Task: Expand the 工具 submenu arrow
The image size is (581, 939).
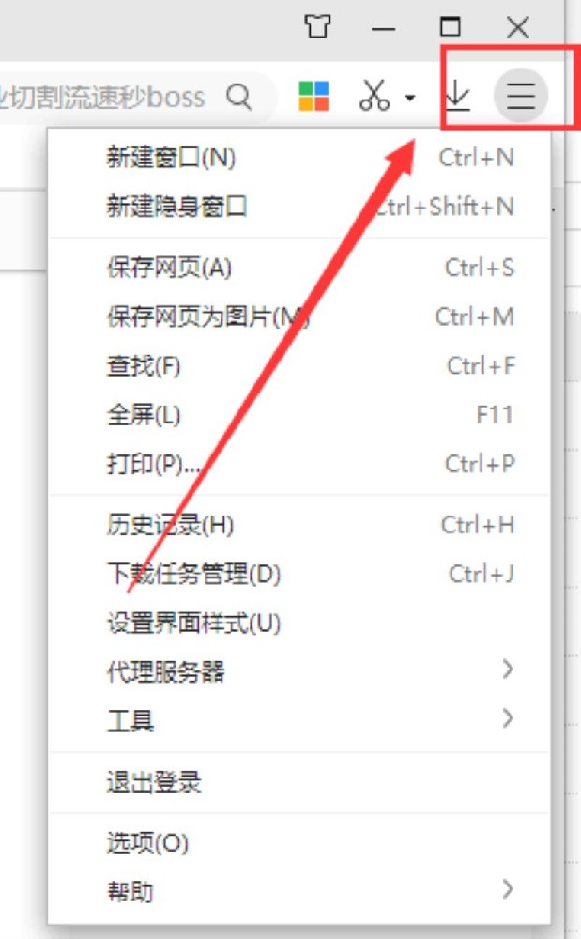Action: pyautogui.click(x=508, y=718)
